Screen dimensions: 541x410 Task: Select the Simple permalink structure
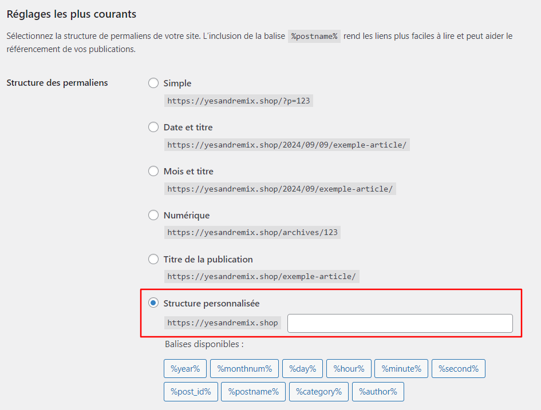(x=153, y=83)
